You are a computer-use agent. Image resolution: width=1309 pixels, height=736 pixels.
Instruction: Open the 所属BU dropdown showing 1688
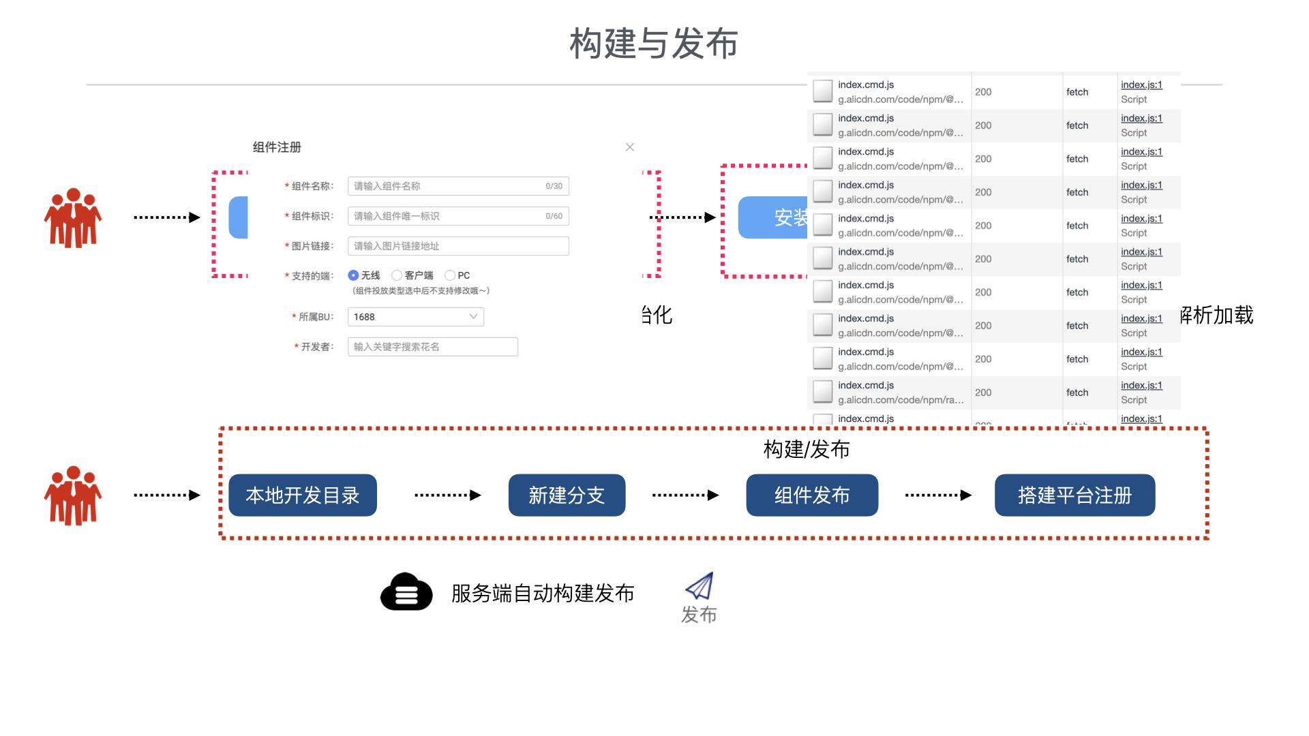coord(416,317)
